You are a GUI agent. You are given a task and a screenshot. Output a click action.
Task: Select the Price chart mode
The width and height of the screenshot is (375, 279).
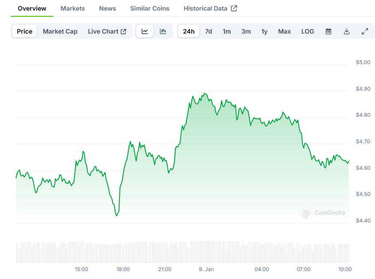coord(25,31)
